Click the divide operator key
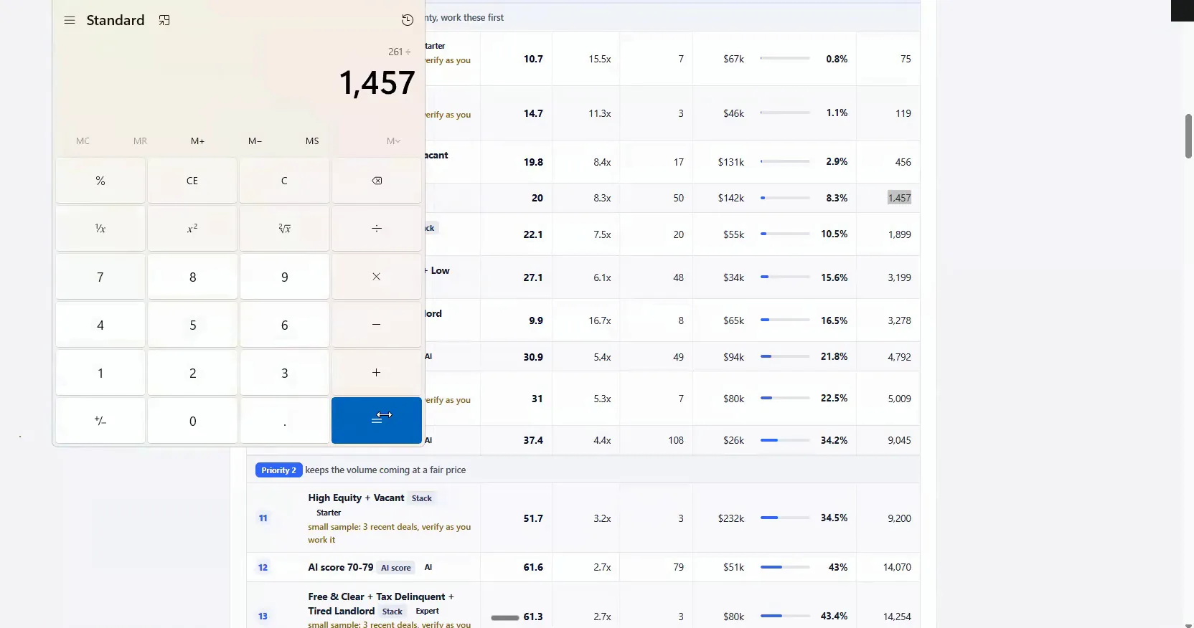The width and height of the screenshot is (1194, 628). pos(377,229)
